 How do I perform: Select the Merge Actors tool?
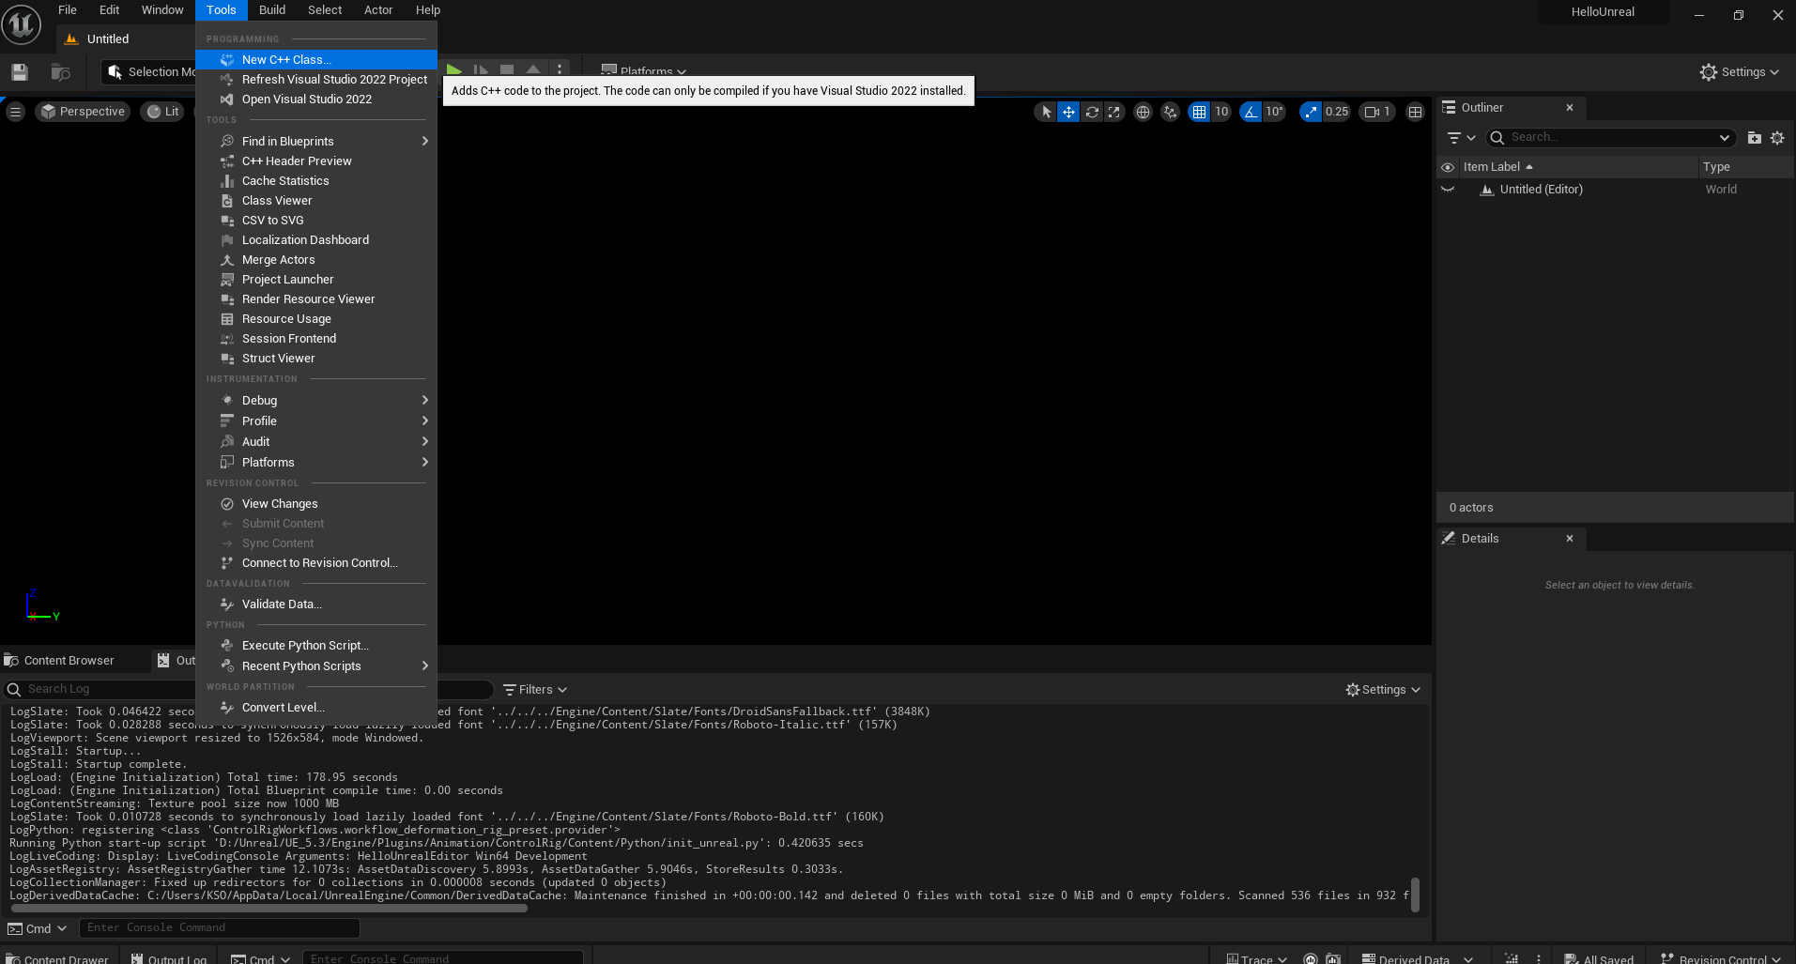[316, 259]
